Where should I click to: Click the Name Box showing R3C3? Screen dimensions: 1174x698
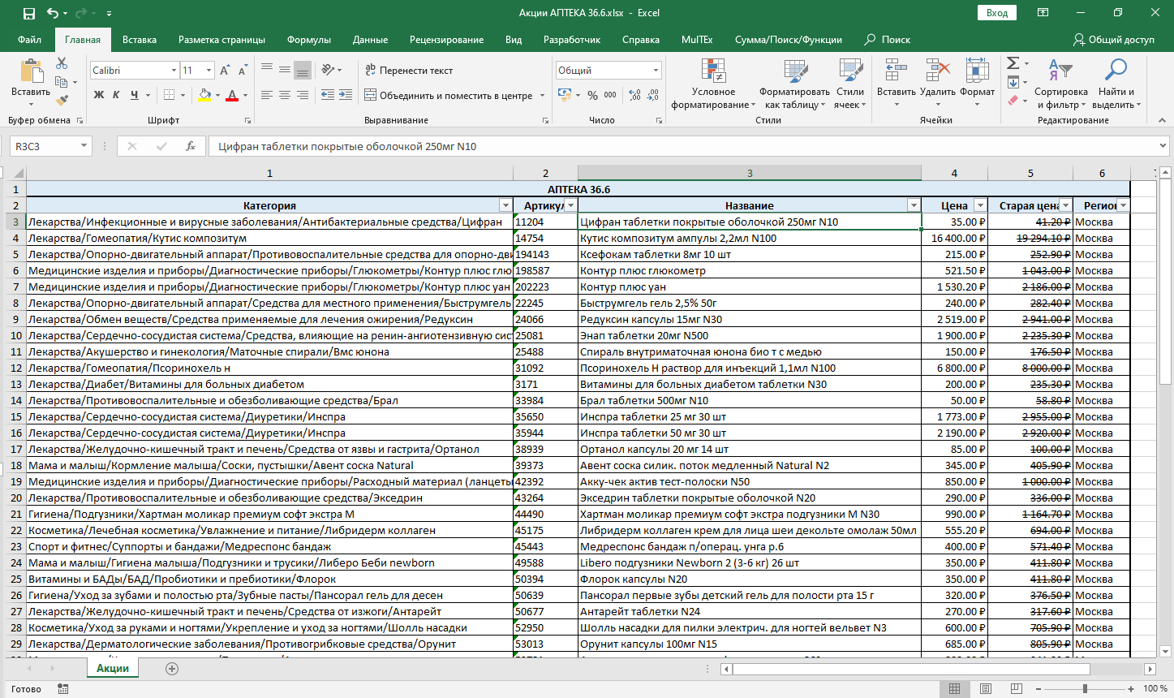pos(50,146)
